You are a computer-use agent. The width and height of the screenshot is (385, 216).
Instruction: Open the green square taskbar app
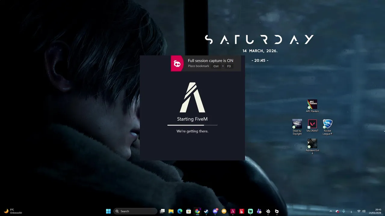(x=250, y=211)
